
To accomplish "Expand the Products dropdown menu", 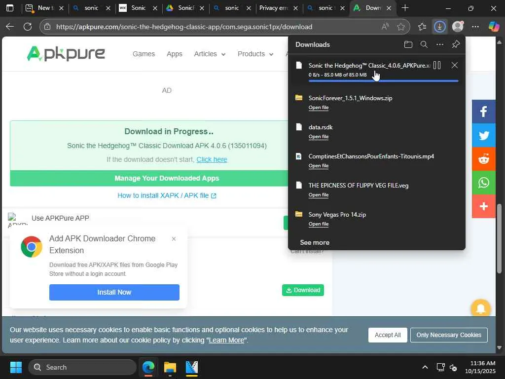I will [x=255, y=54].
